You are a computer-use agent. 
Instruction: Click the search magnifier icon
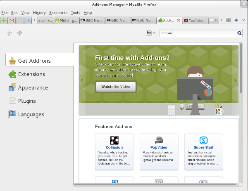pyautogui.click(x=239, y=33)
